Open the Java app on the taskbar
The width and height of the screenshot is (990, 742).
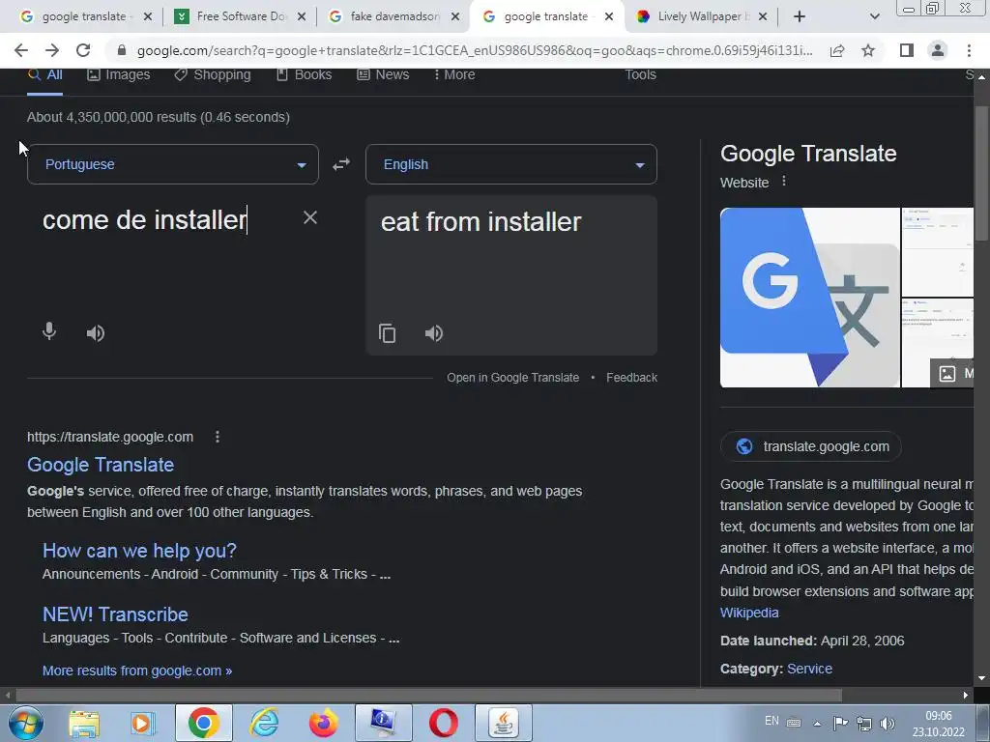[503, 723]
